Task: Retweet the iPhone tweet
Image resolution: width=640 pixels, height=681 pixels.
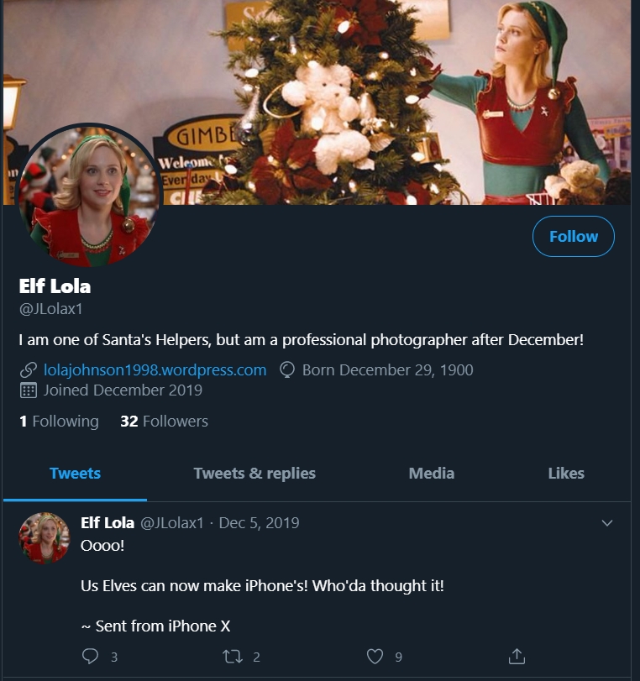Action: tap(233, 657)
